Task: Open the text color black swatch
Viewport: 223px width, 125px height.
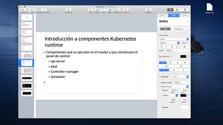Action: pyautogui.click(x=183, y=57)
